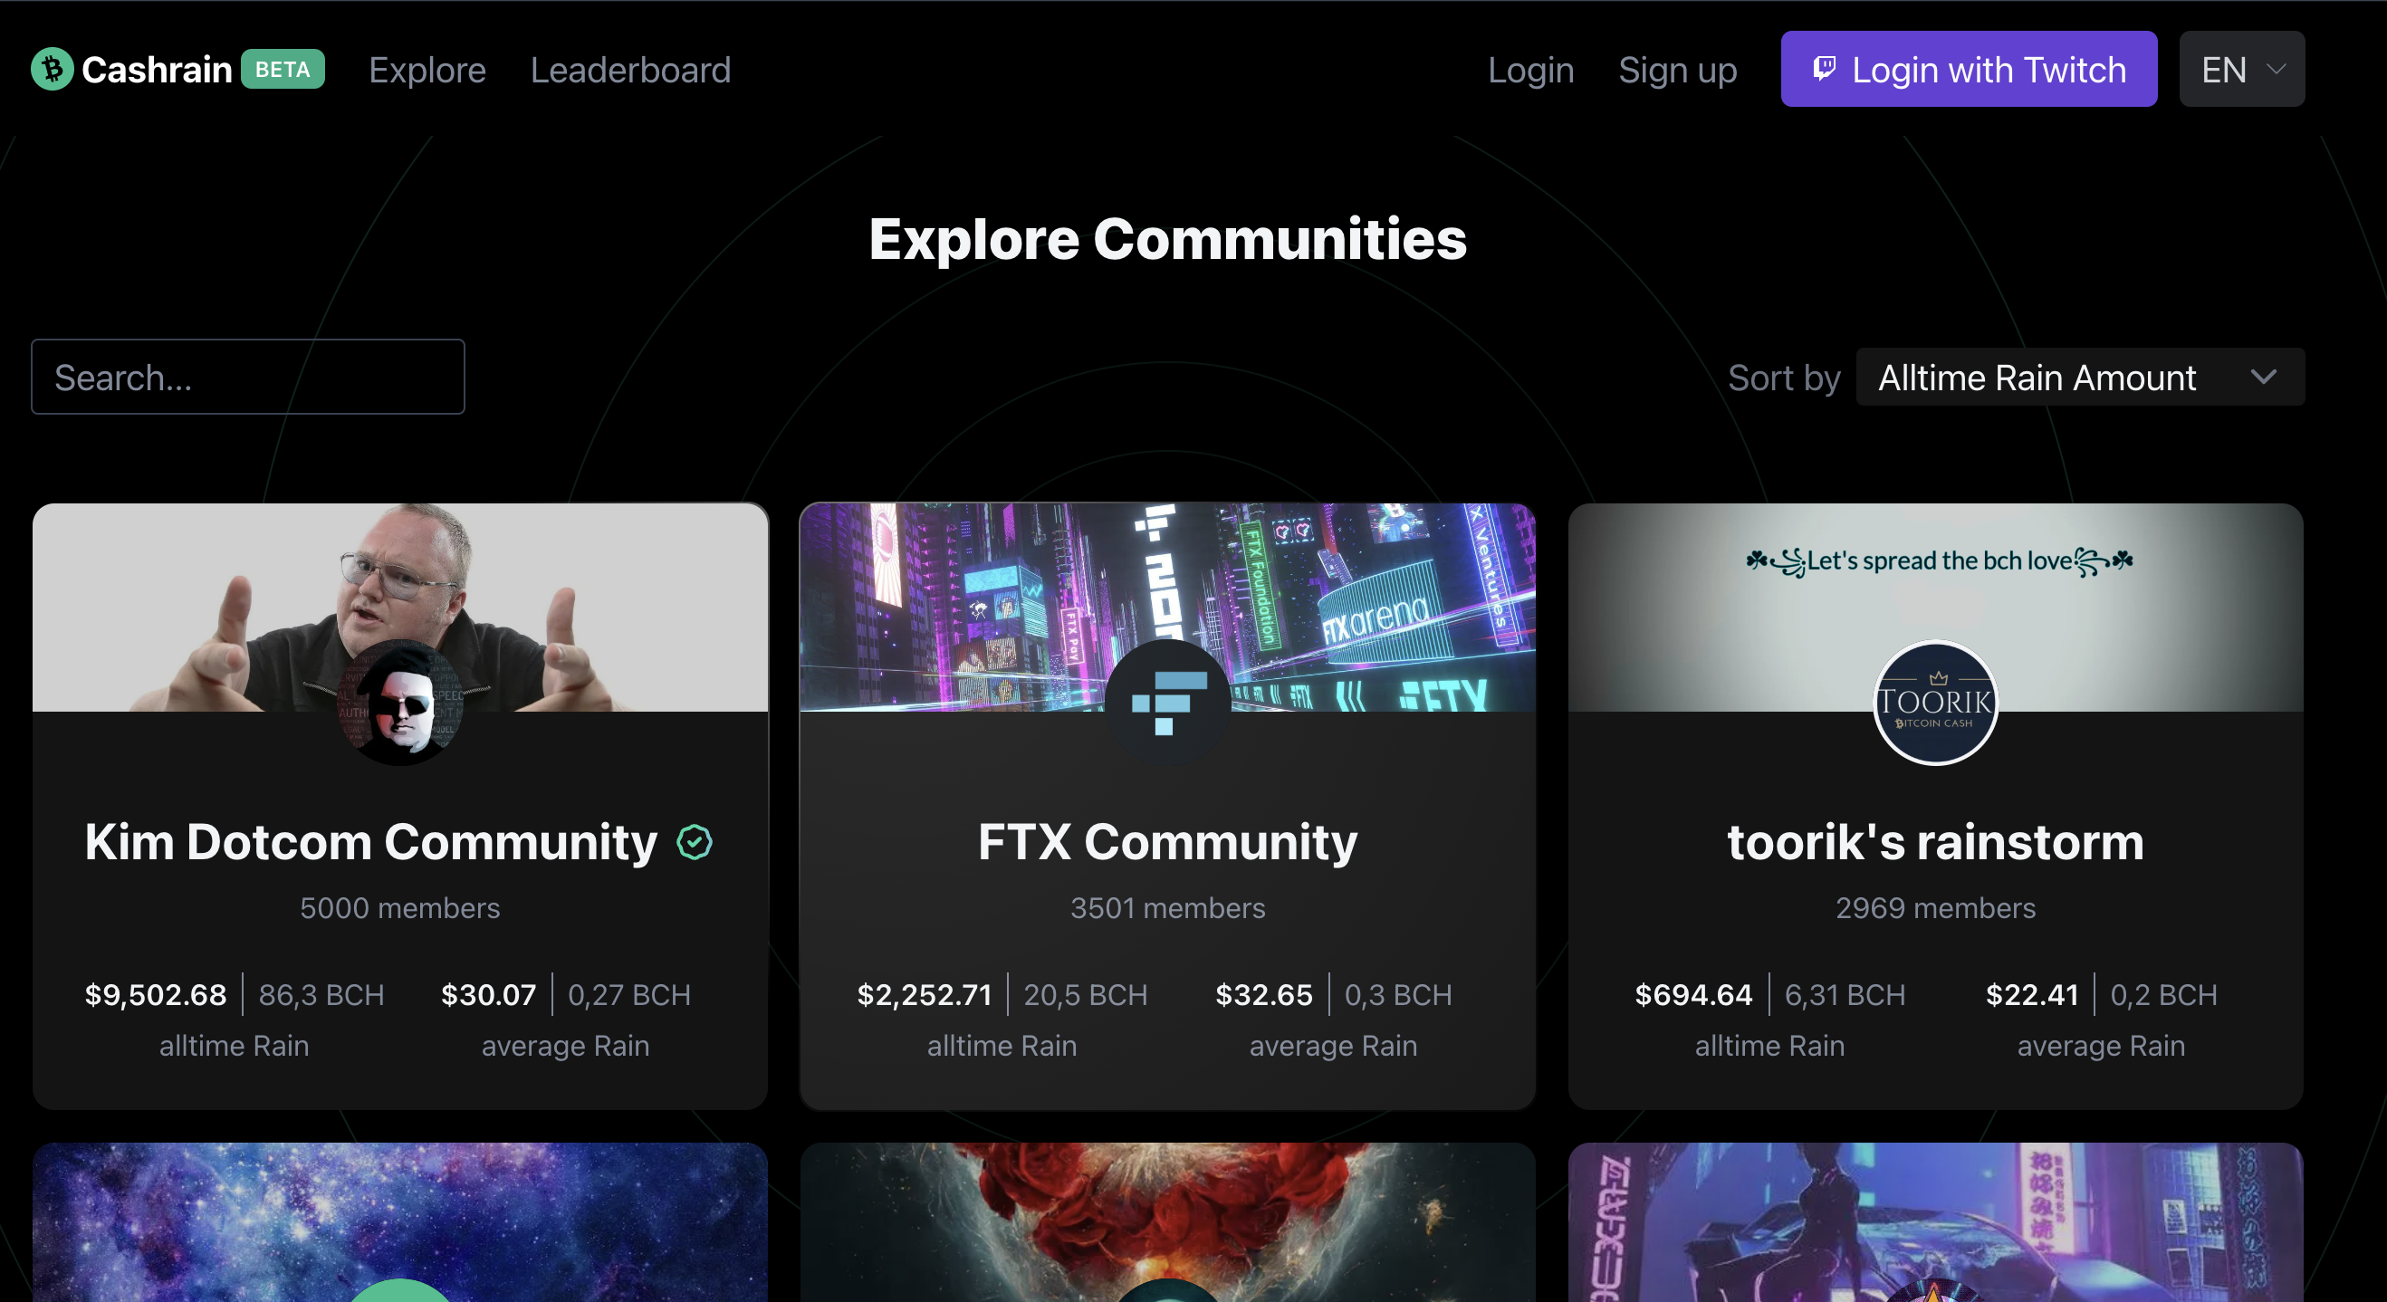Click 'alltime Rain' label under Kim Dotcom Community
2387x1302 pixels.
[x=234, y=1045]
